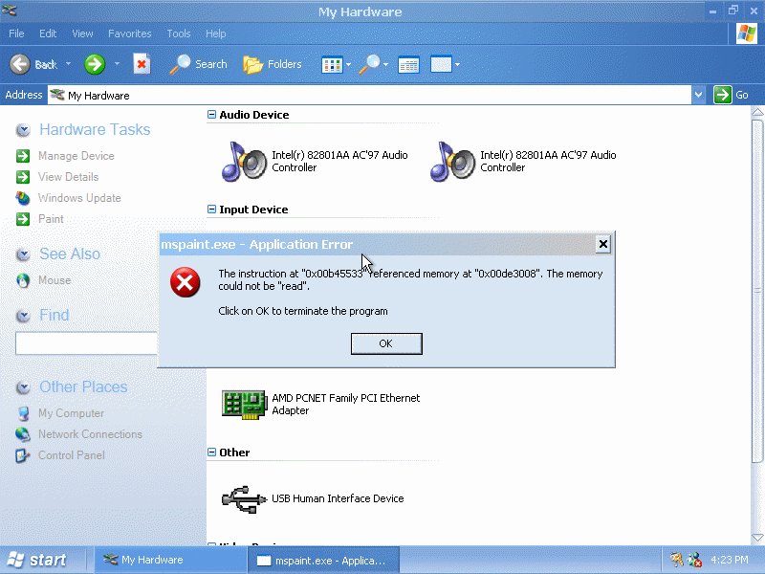This screenshot has height=574, width=765.
Task: Collapse the Other group
Action: pos(211,452)
